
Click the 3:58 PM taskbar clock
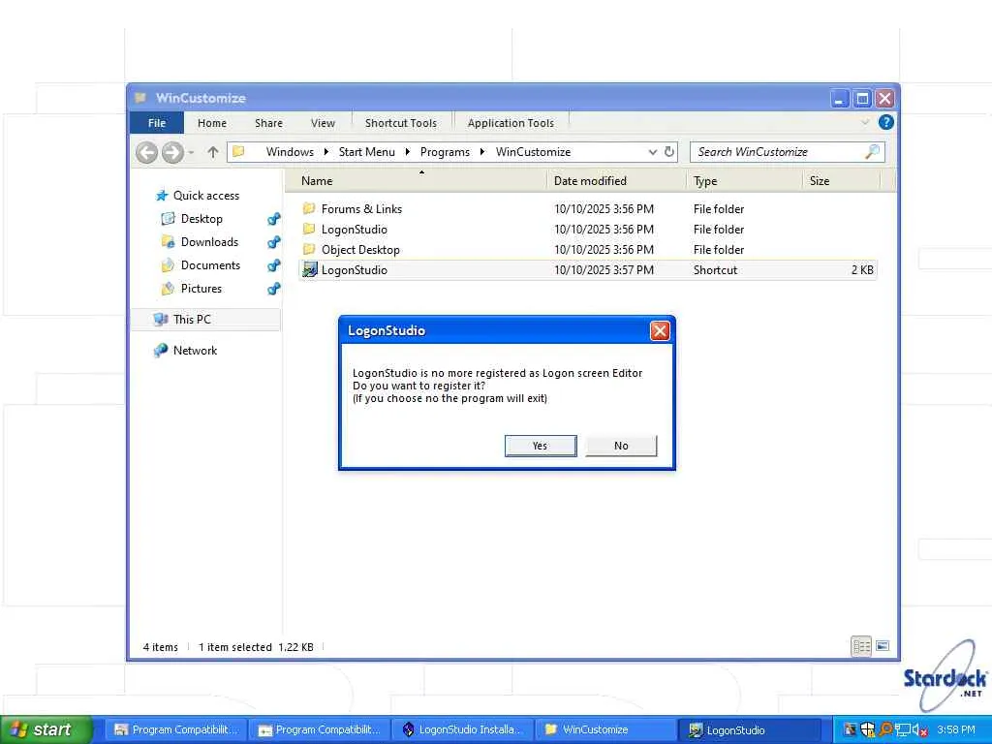956,730
